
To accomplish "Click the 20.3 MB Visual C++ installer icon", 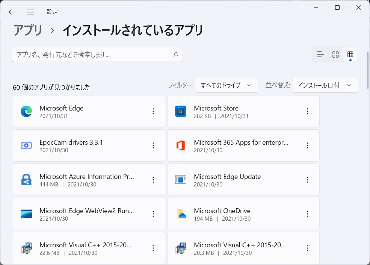I will pos(181,248).
